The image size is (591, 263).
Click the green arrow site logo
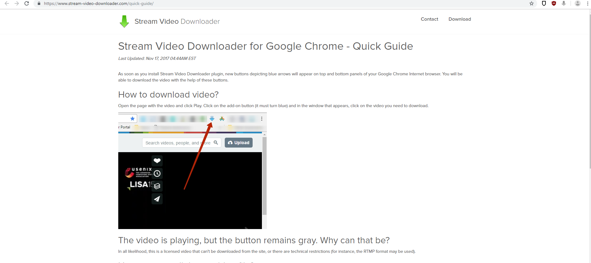pyautogui.click(x=124, y=21)
